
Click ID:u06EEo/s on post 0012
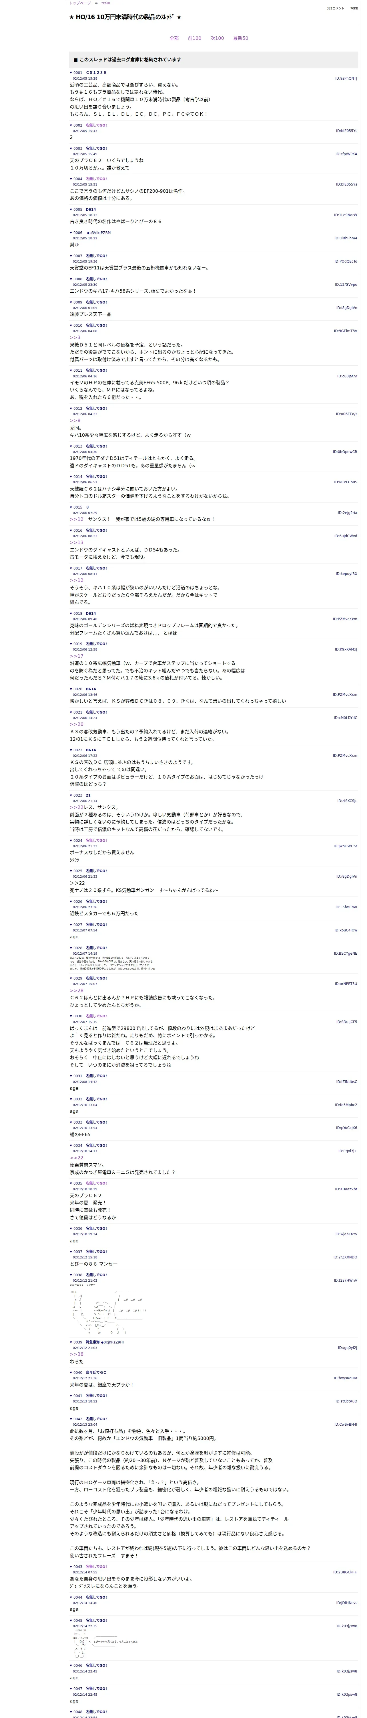[x=346, y=414]
